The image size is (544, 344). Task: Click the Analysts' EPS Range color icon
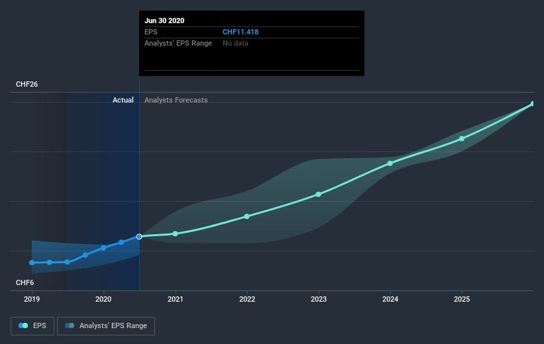pos(70,325)
